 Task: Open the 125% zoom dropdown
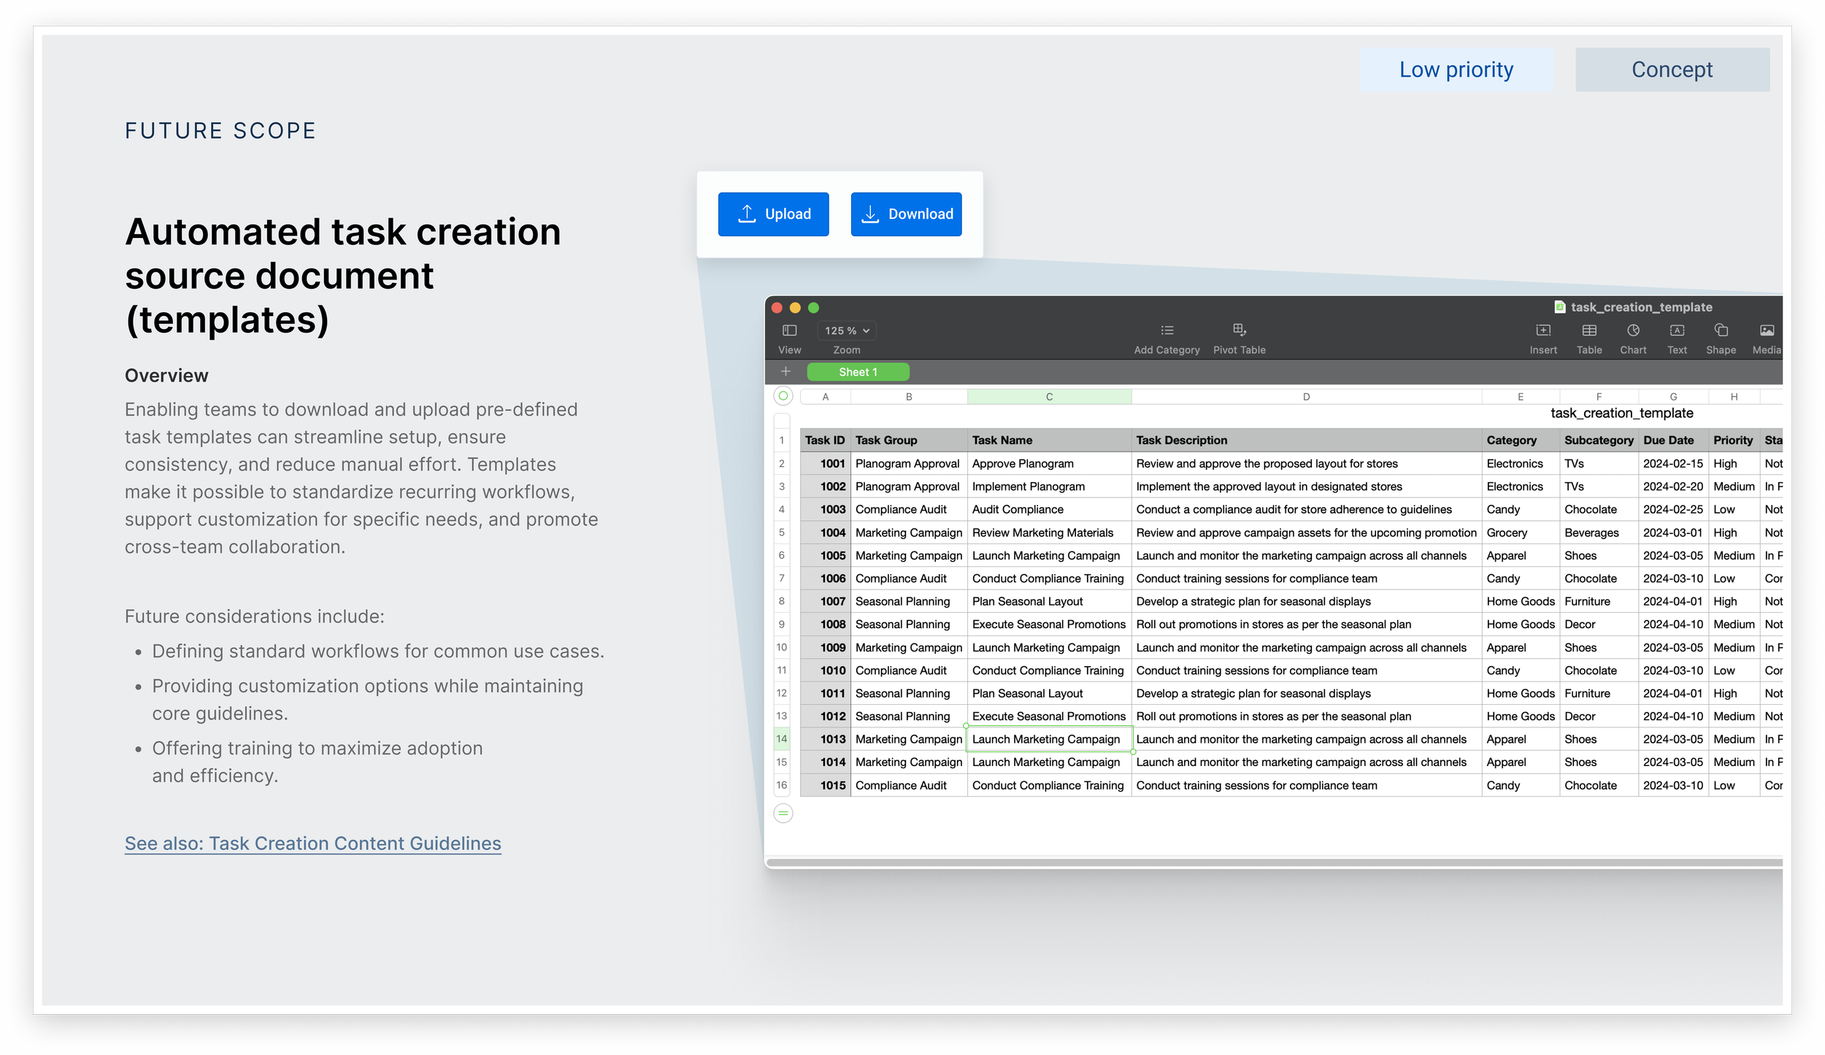[x=847, y=331]
